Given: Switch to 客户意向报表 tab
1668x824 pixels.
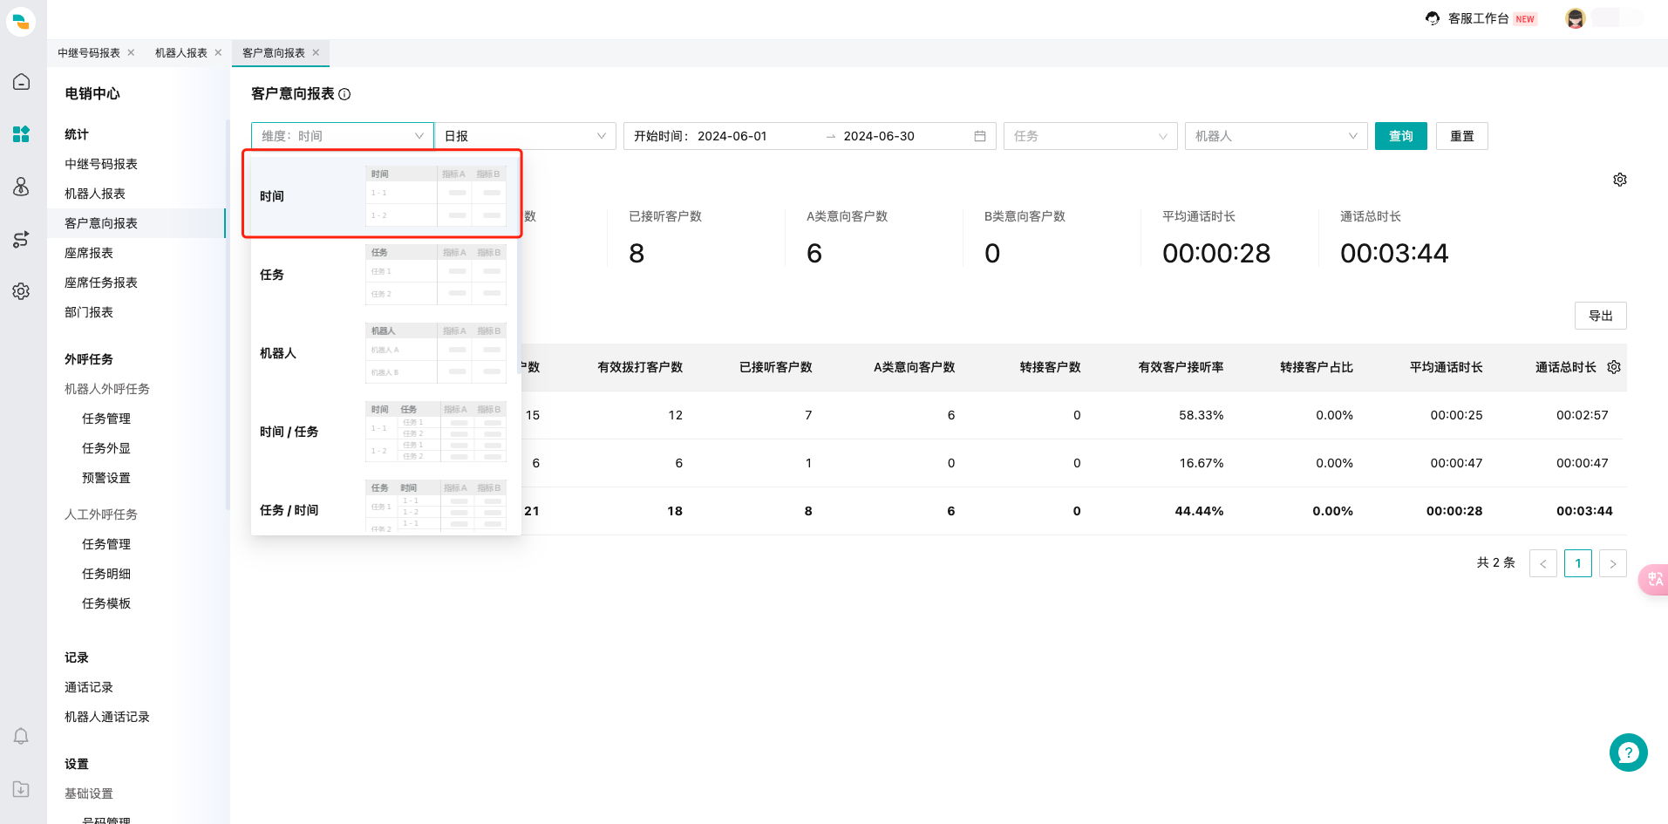Looking at the screenshot, I should coord(274,53).
